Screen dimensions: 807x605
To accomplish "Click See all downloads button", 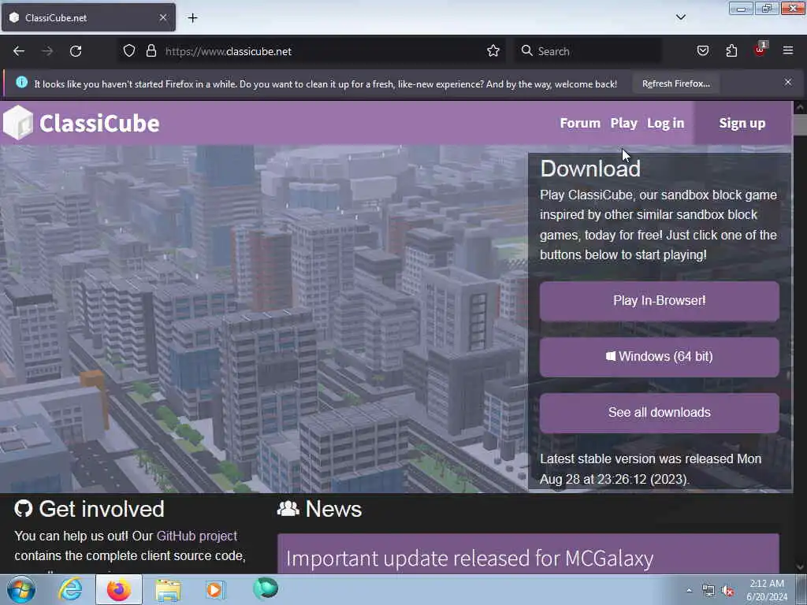I will click(660, 413).
